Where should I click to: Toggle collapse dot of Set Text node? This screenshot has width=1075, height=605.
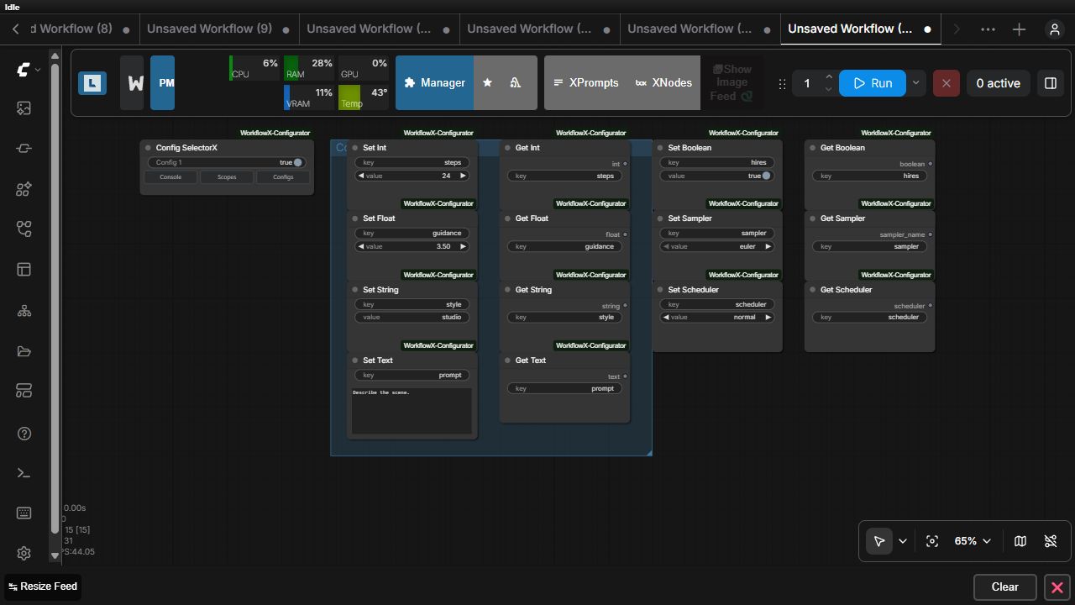pos(355,360)
